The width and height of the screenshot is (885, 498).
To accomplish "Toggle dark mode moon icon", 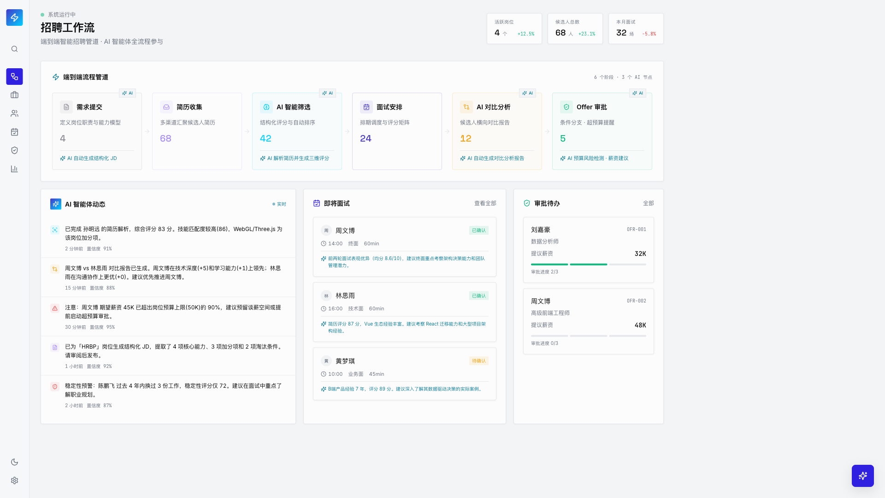I will 14,462.
